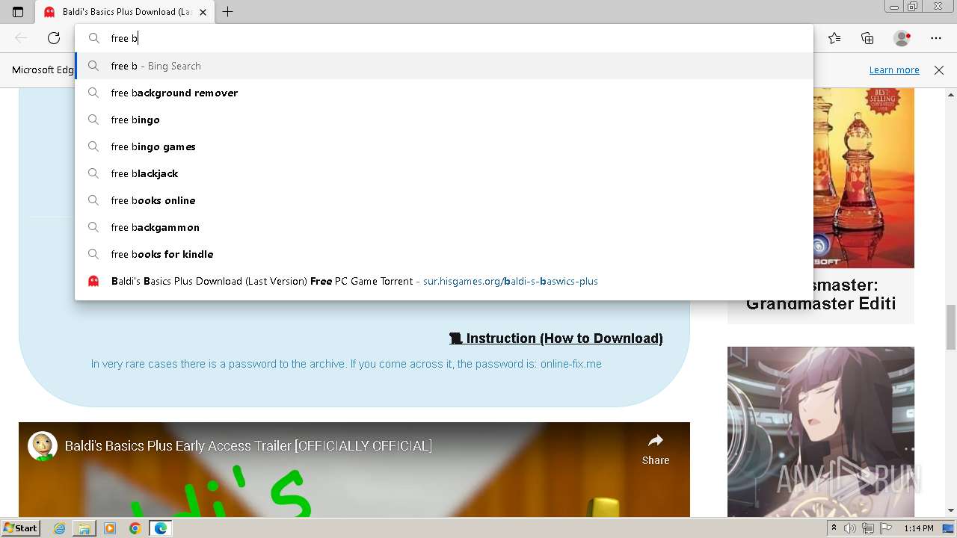Viewport: 957px width, 538px height.
Task: Click the back navigation arrow
Action: click(21, 38)
